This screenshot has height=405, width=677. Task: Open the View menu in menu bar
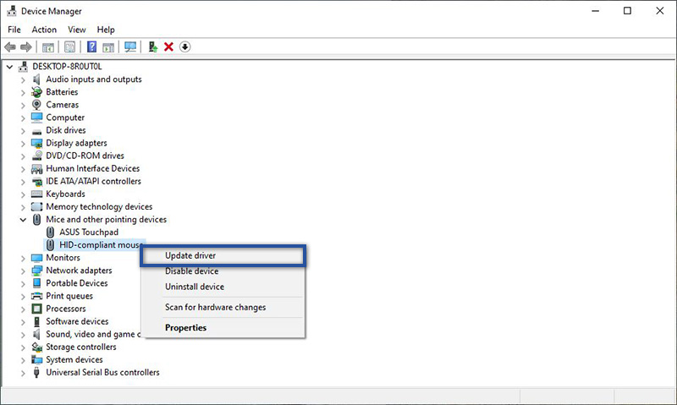pos(77,30)
